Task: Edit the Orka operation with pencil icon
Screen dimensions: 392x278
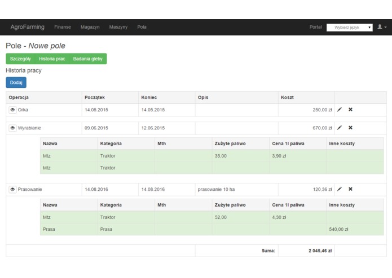Action: 339,109
